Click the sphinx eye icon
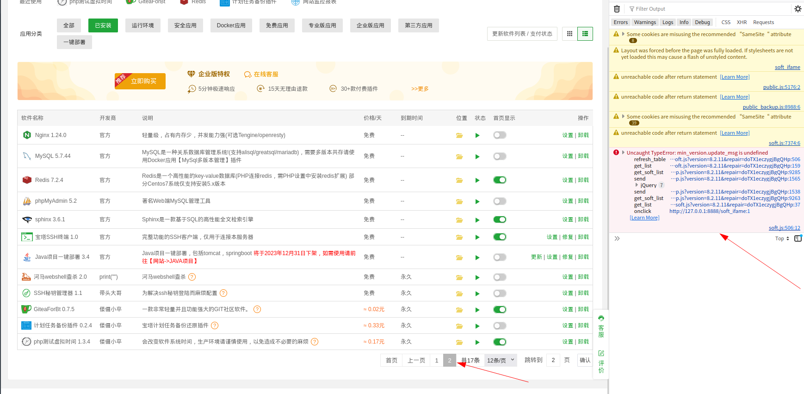This screenshot has width=804, height=394. [x=27, y=219]
